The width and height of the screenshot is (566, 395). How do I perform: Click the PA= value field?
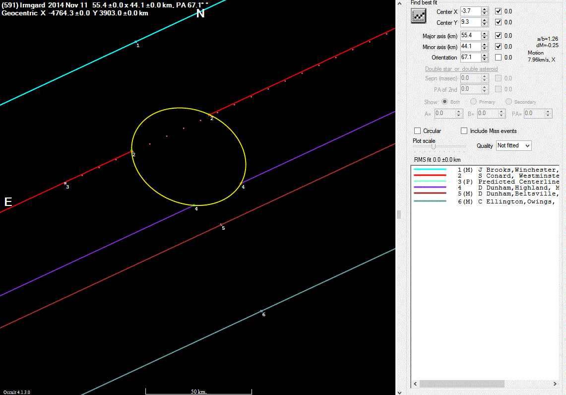click(x=534, y=113)
